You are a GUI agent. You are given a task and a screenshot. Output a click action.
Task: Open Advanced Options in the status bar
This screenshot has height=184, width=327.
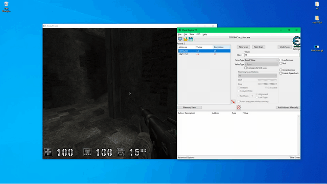(x=186, y=157)
